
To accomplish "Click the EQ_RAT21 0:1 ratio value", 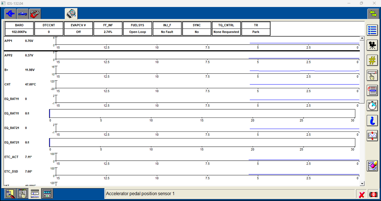I will point(27,142).
